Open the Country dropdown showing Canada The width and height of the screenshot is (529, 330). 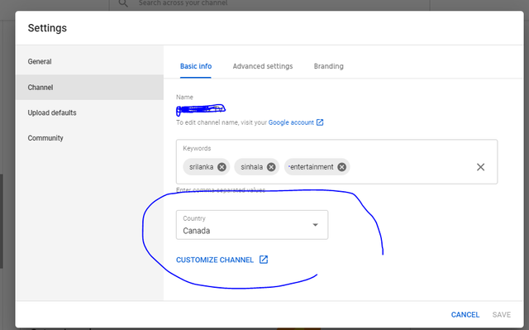[x=252, y=225]
